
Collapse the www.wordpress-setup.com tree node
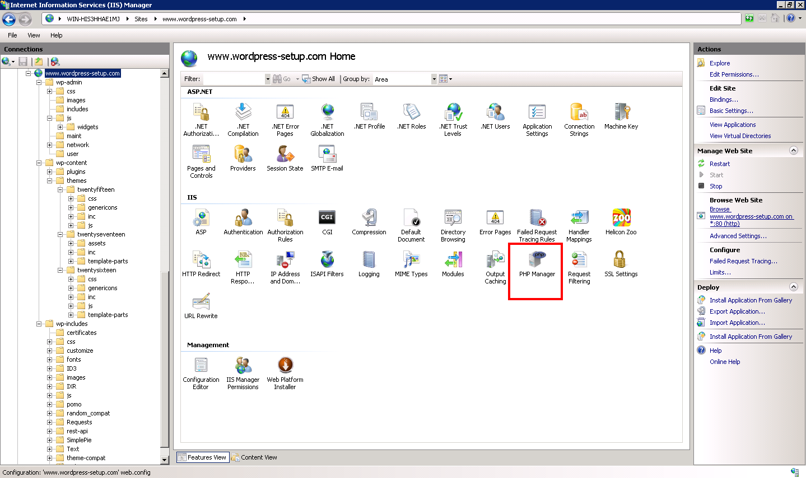pyautogui.click(x=28, y=73)
